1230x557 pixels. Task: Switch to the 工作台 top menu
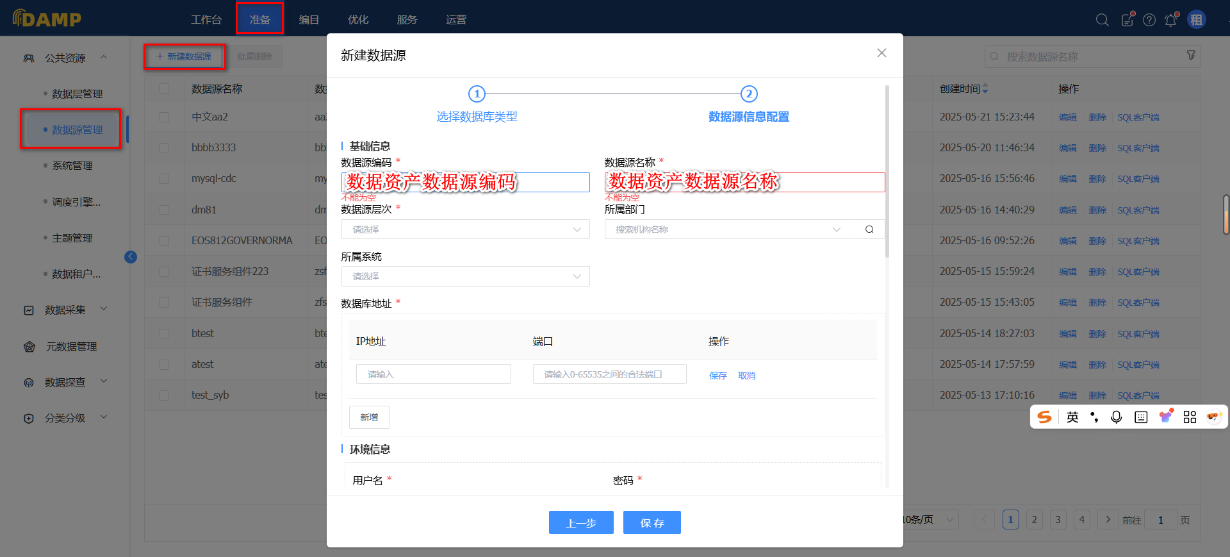point(206,20)
